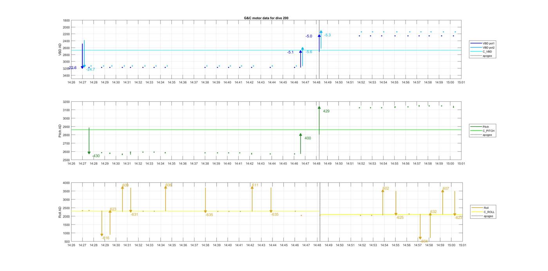
Task: Click the "14:48" time tick under VBD plot
Action: pos(317,83)
